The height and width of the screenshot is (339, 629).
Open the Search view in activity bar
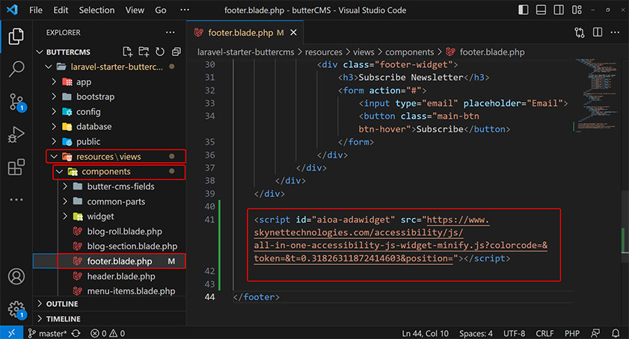(16, 70)
